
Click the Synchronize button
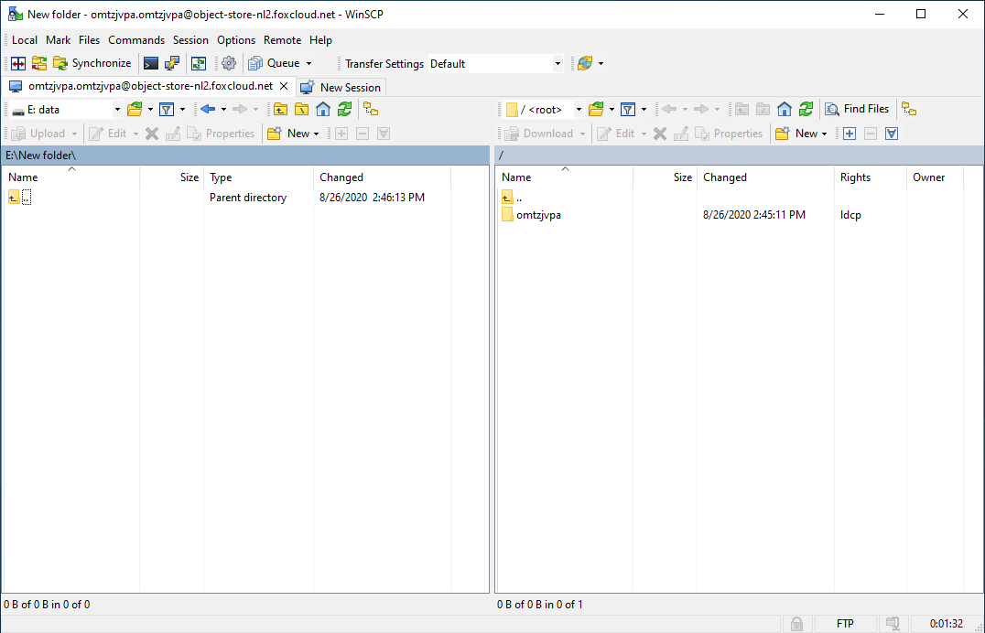point(92,63)
